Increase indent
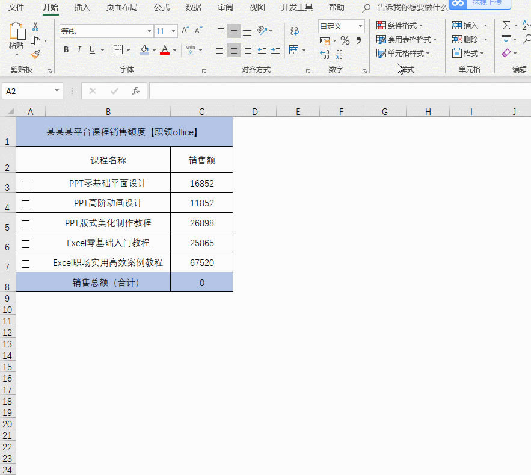The image size is (531, 475). pos(275,50)
